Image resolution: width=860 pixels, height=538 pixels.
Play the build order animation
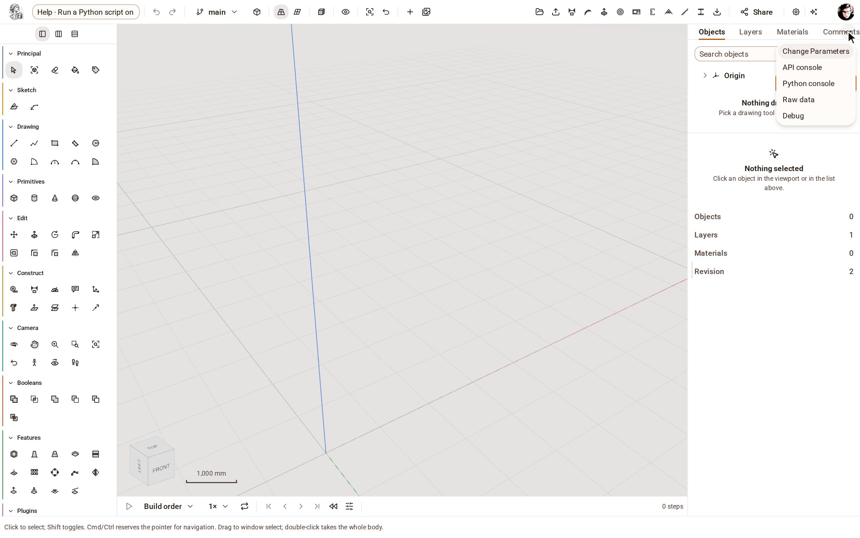click(x=129, y=506)
